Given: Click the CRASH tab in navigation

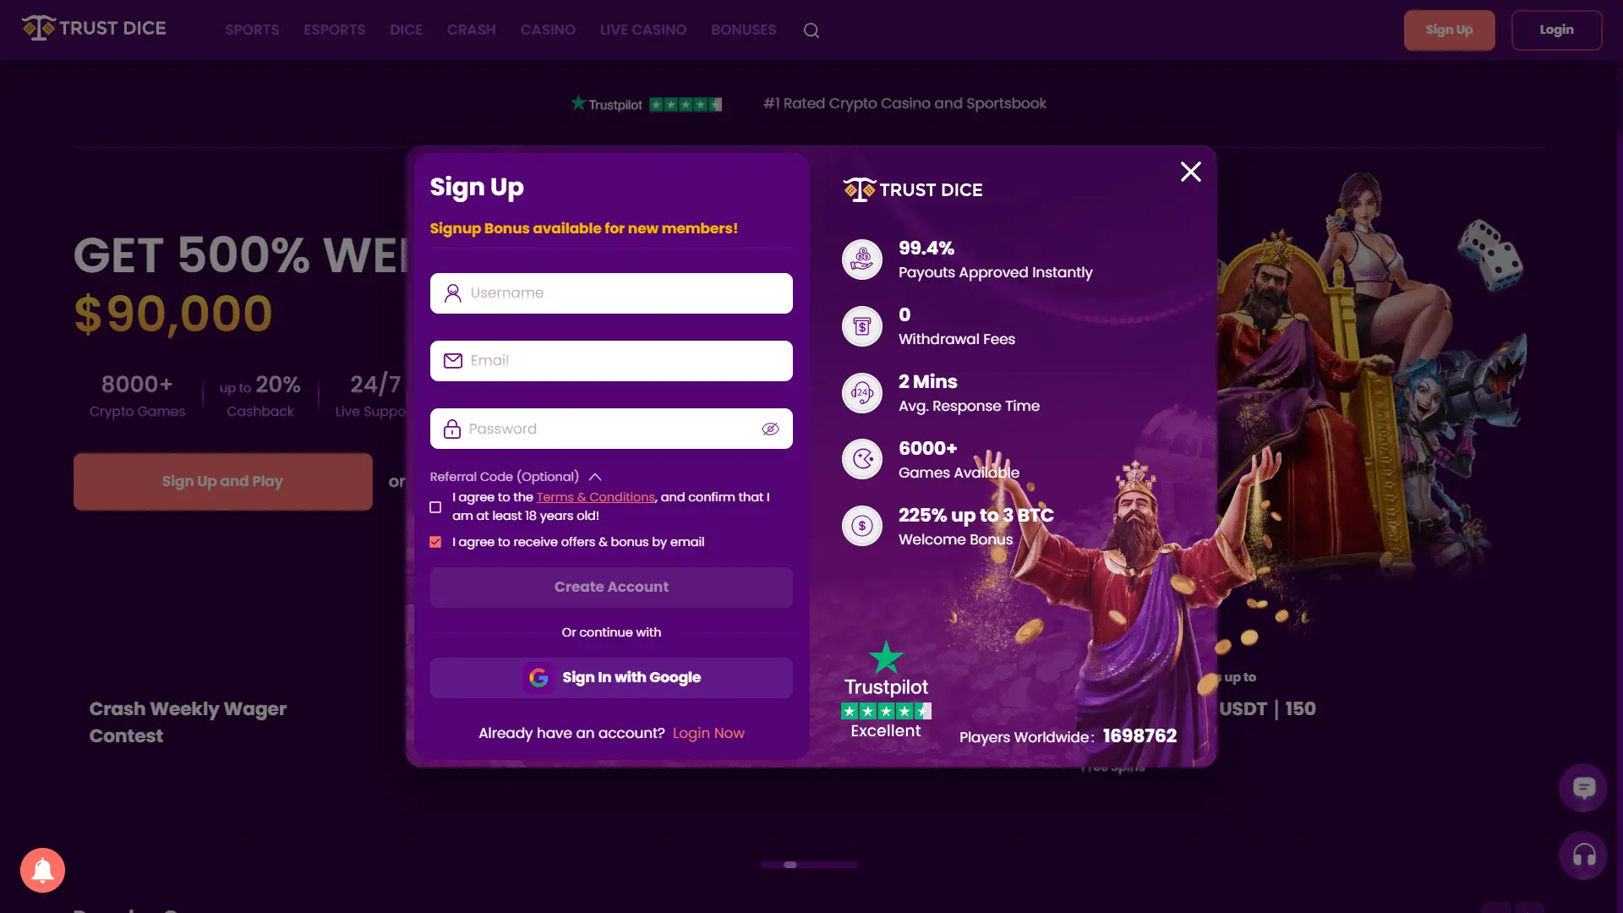Looking at the screenshot, I should click(470, 30).
